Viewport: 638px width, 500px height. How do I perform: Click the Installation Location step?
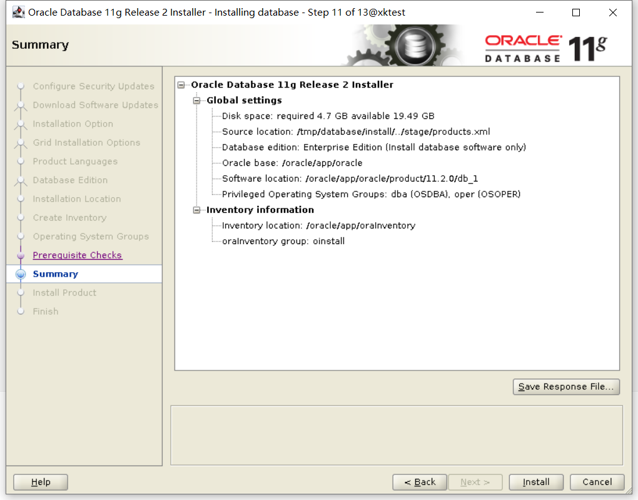(77, 199)
